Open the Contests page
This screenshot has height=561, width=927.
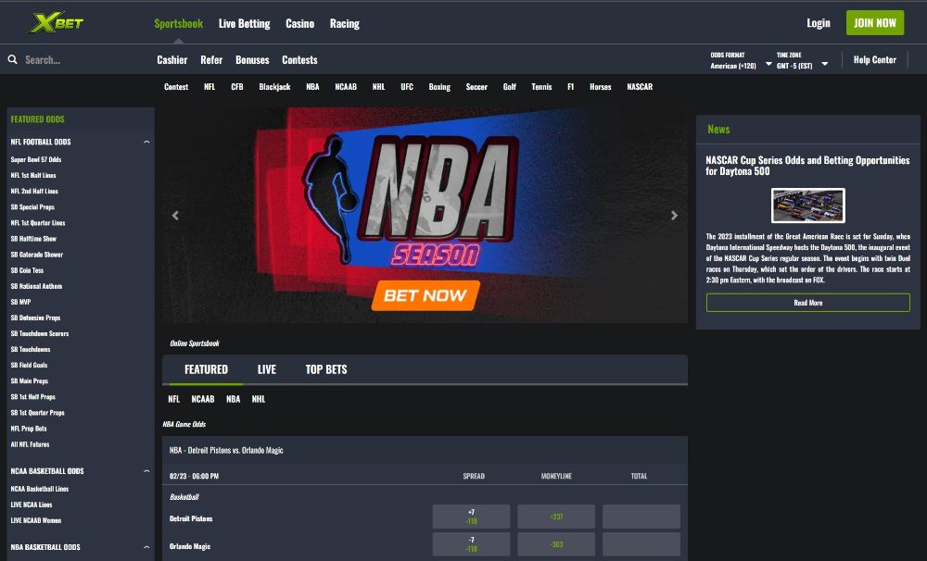(x=299, y=59)
